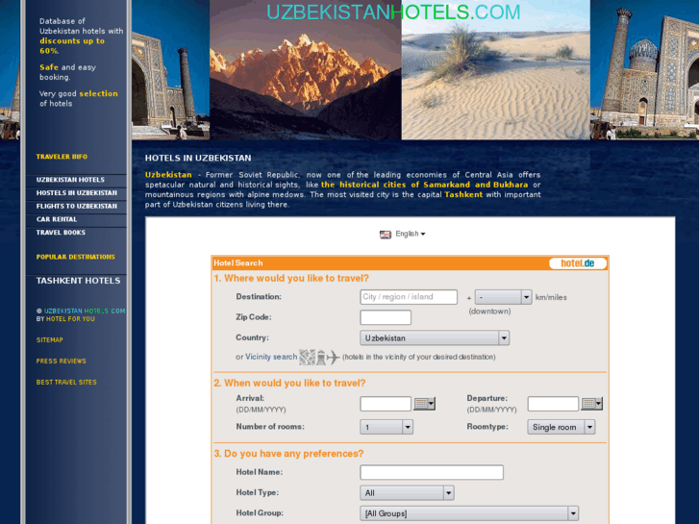699x524 pixels.
Task: Click the Popular Destinations sidebar heading
Action: pyautogui.click(x=75, y=257)
